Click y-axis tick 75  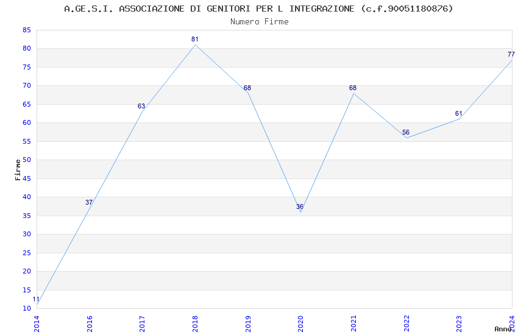tap(27, 67)
